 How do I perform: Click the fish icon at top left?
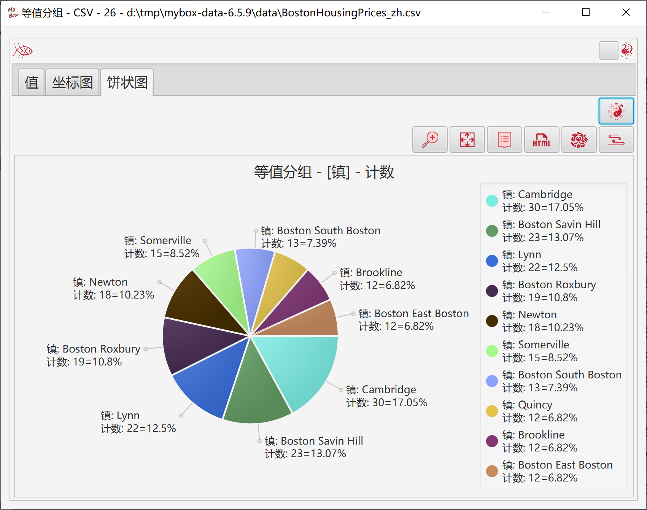pos(23,51)
